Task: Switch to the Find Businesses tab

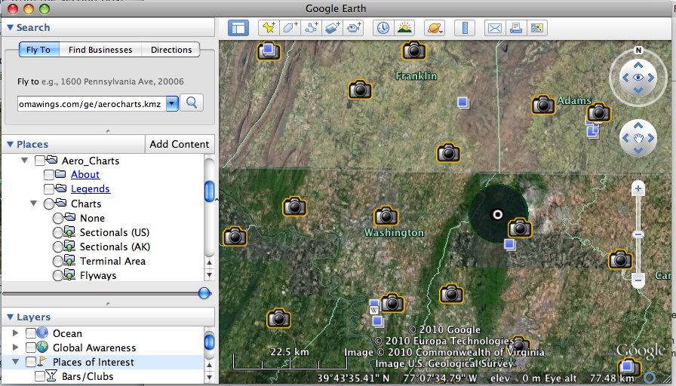Action: 100,50
